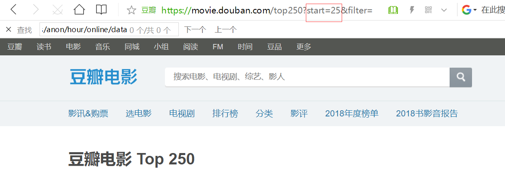Image resolution: width=505 pixels, height=175 pixels.
Task: Expand the 更多 menu in navigation
Action: coord(304,47)
